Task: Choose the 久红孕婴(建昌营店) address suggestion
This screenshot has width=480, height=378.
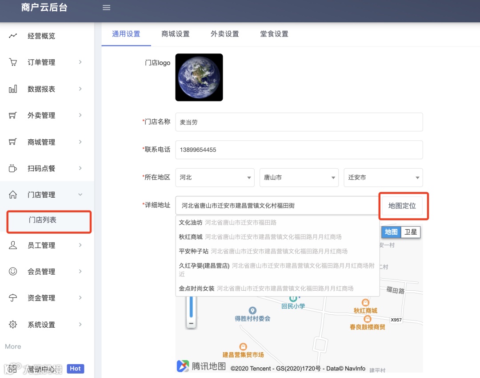Action: pyautogui.click(x=277, y=270)
